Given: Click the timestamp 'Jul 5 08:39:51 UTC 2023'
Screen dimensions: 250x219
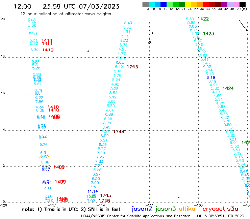Looking at the screenshot, I should (220, 216).
